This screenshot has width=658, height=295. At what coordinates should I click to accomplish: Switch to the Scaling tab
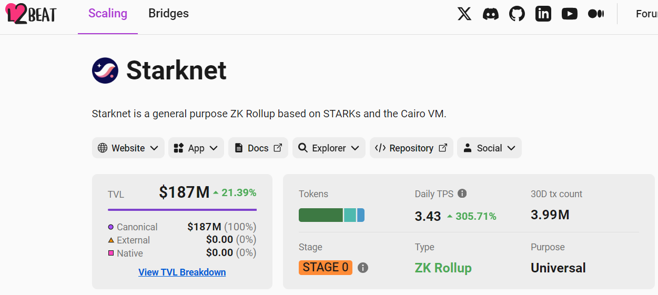click(108, 14)
